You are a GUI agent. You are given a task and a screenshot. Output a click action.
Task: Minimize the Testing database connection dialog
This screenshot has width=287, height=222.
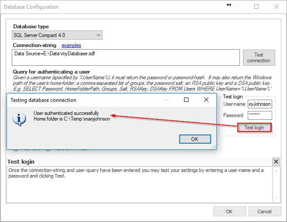click(166, 100)
